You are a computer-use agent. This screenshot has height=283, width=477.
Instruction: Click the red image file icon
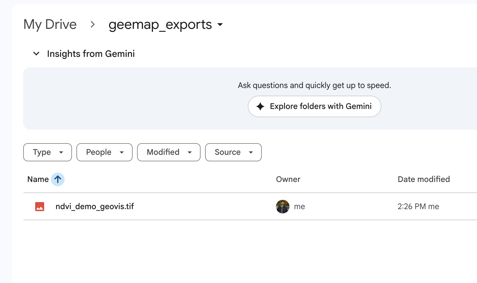tap(40, 207)
